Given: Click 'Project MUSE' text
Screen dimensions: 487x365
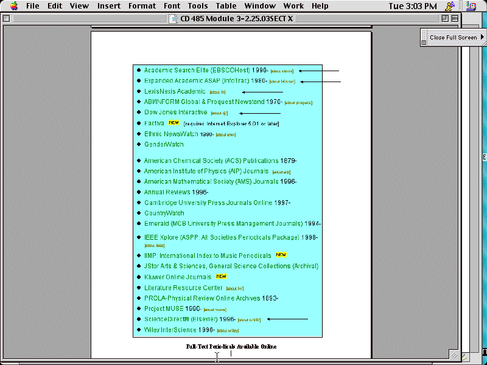Looking at the screenshot, I should [164, 308].
